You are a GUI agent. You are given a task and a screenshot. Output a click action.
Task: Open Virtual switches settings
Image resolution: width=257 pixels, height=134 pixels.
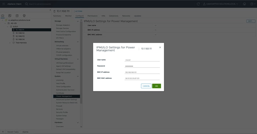click(62, 46)
